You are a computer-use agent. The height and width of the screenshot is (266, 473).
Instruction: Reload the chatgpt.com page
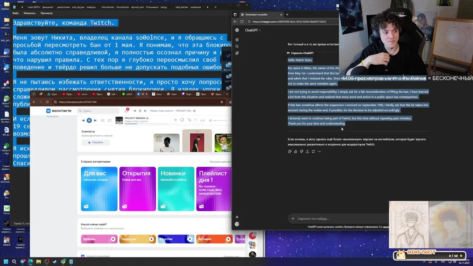point(242,21)
